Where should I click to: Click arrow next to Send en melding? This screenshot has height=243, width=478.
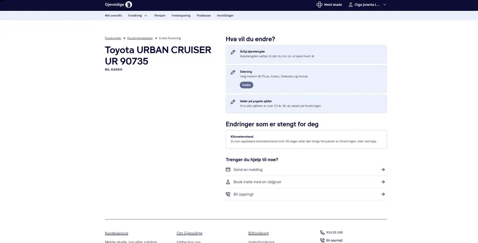click(383, 169)
